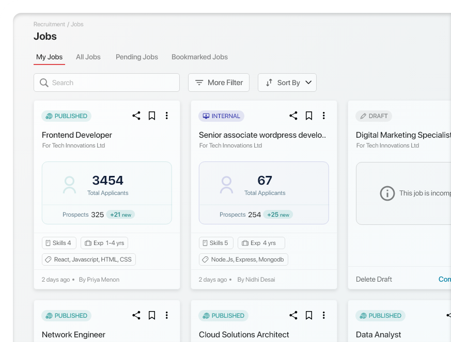451x342 pixels.
Task: Open more options for Senior associate wordpress card
Action: coord(324,116)
